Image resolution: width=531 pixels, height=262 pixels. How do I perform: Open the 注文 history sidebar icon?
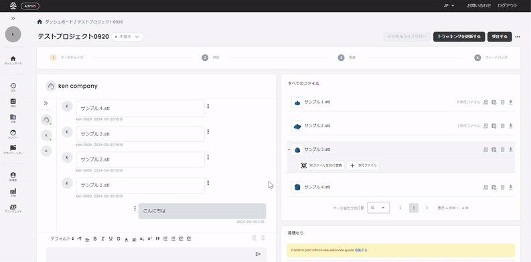(x=13, y=87)
